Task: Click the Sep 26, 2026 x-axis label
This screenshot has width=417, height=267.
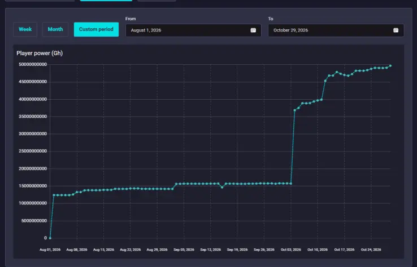Action: tap(264, 250)
